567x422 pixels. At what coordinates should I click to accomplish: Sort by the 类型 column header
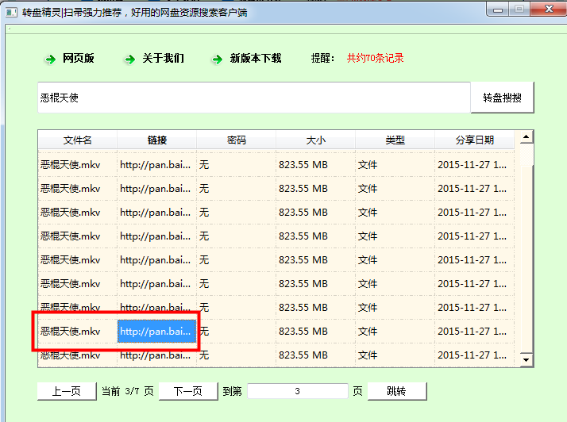tap(395, 140)
